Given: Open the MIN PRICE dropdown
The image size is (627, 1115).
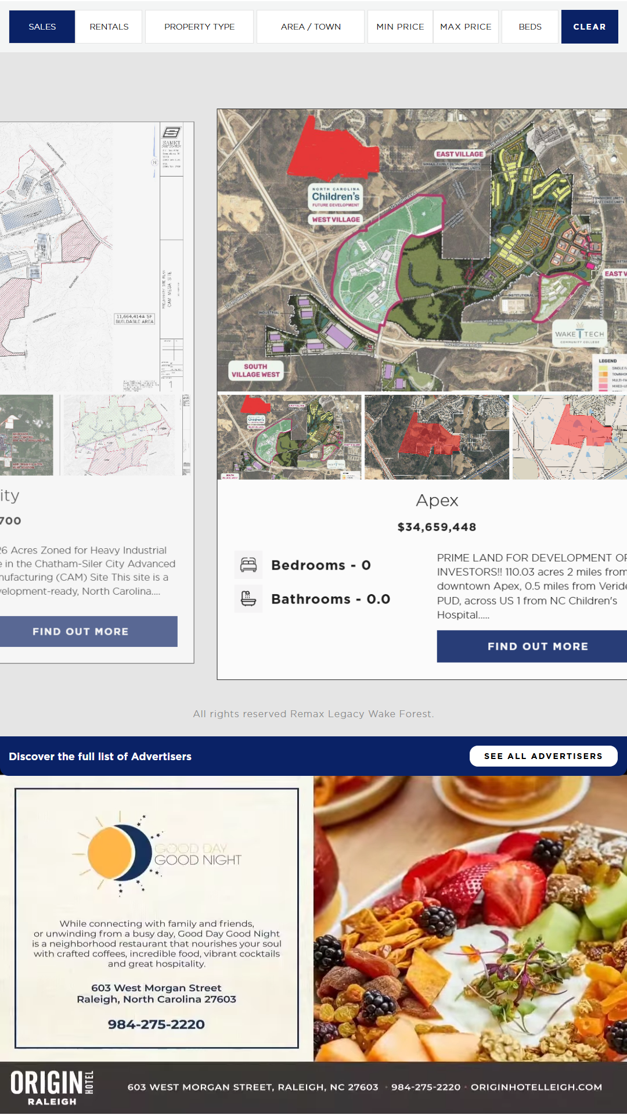Looking at the screenshot, I should (400, 27).
